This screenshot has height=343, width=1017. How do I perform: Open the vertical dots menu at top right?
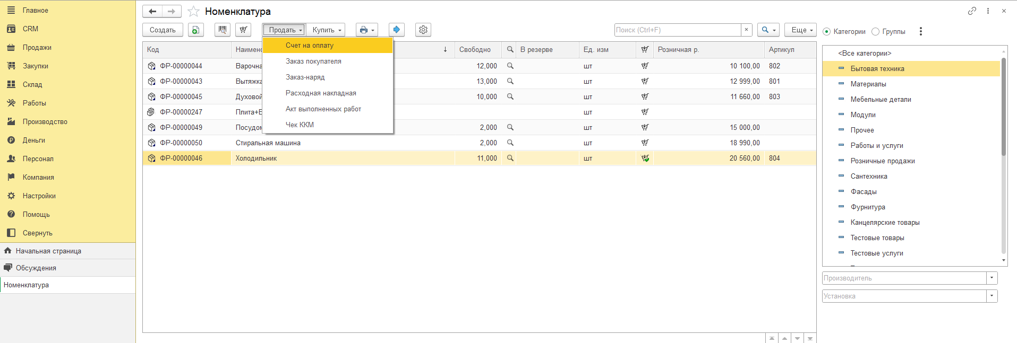click(988, 11)
